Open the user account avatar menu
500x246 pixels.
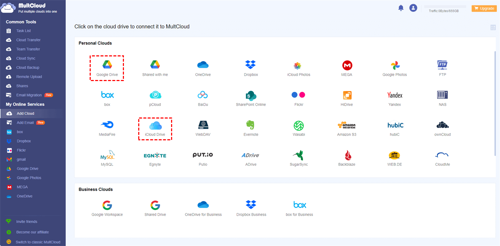(x=413, y=8)
